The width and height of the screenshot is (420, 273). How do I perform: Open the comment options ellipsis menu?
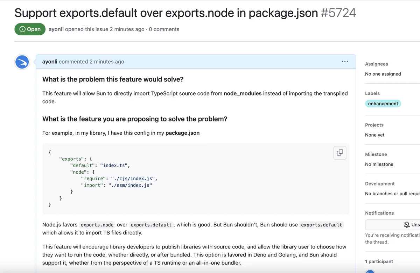(345, 62)
